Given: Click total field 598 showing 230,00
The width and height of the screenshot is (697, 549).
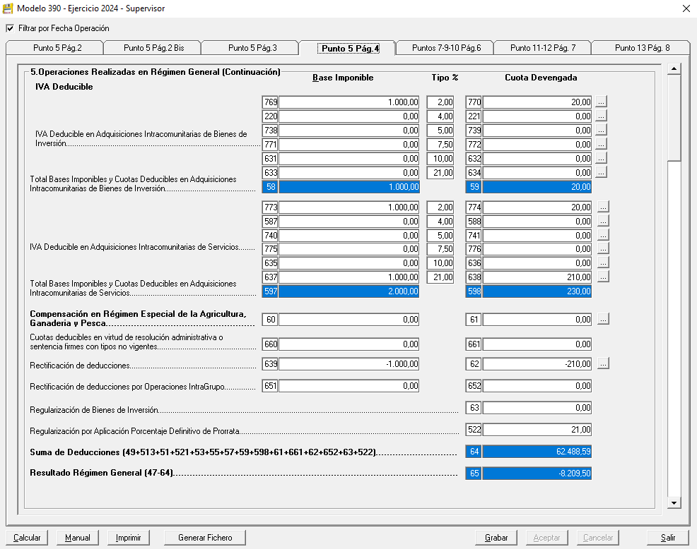Looking at the screenshot, I should 537,291.
